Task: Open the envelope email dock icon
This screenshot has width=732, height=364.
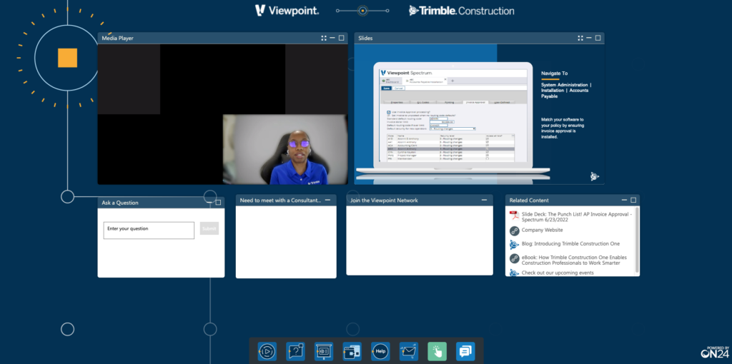Action: [x=408, y=351]
